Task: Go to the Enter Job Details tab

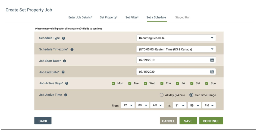Action: point(80,17)
